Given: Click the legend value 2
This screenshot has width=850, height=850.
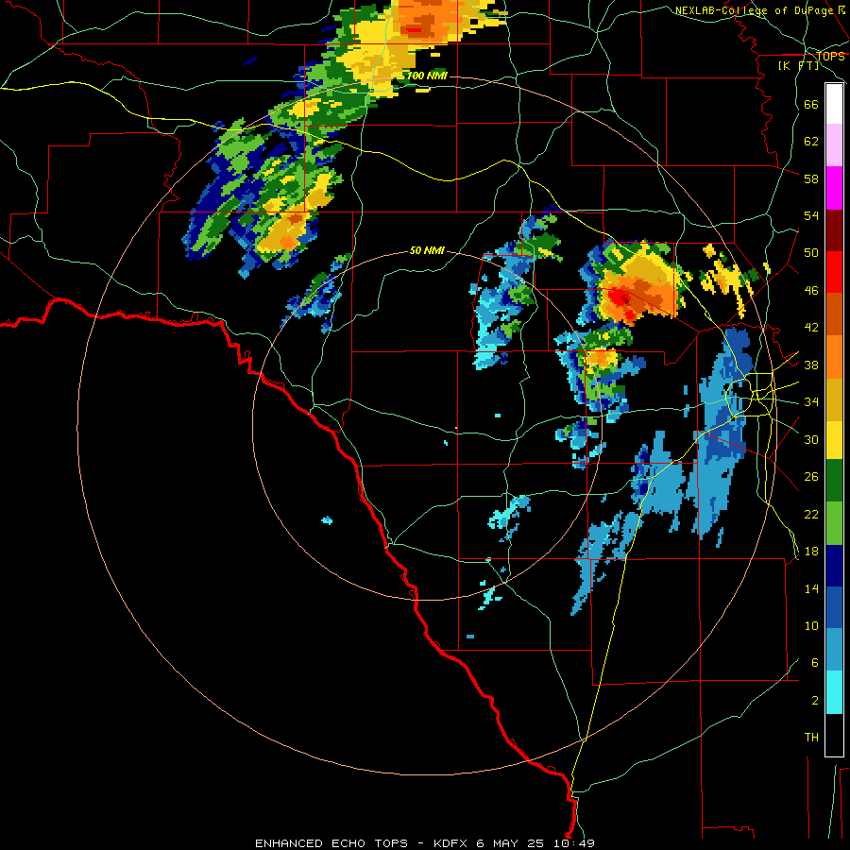Looking at the screenshot, I should (815, 700).
